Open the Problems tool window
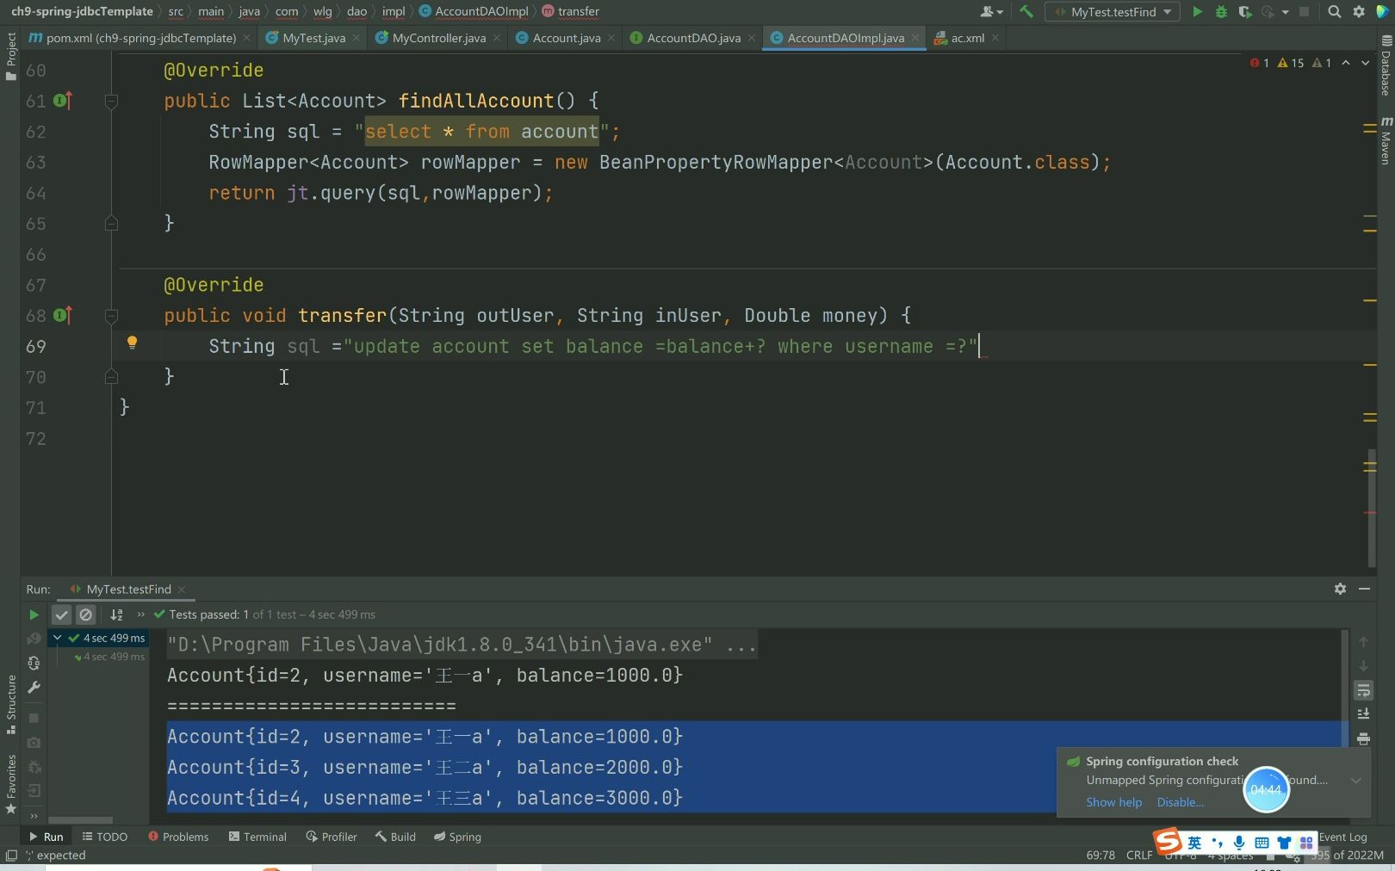 (x=178, y=837)
